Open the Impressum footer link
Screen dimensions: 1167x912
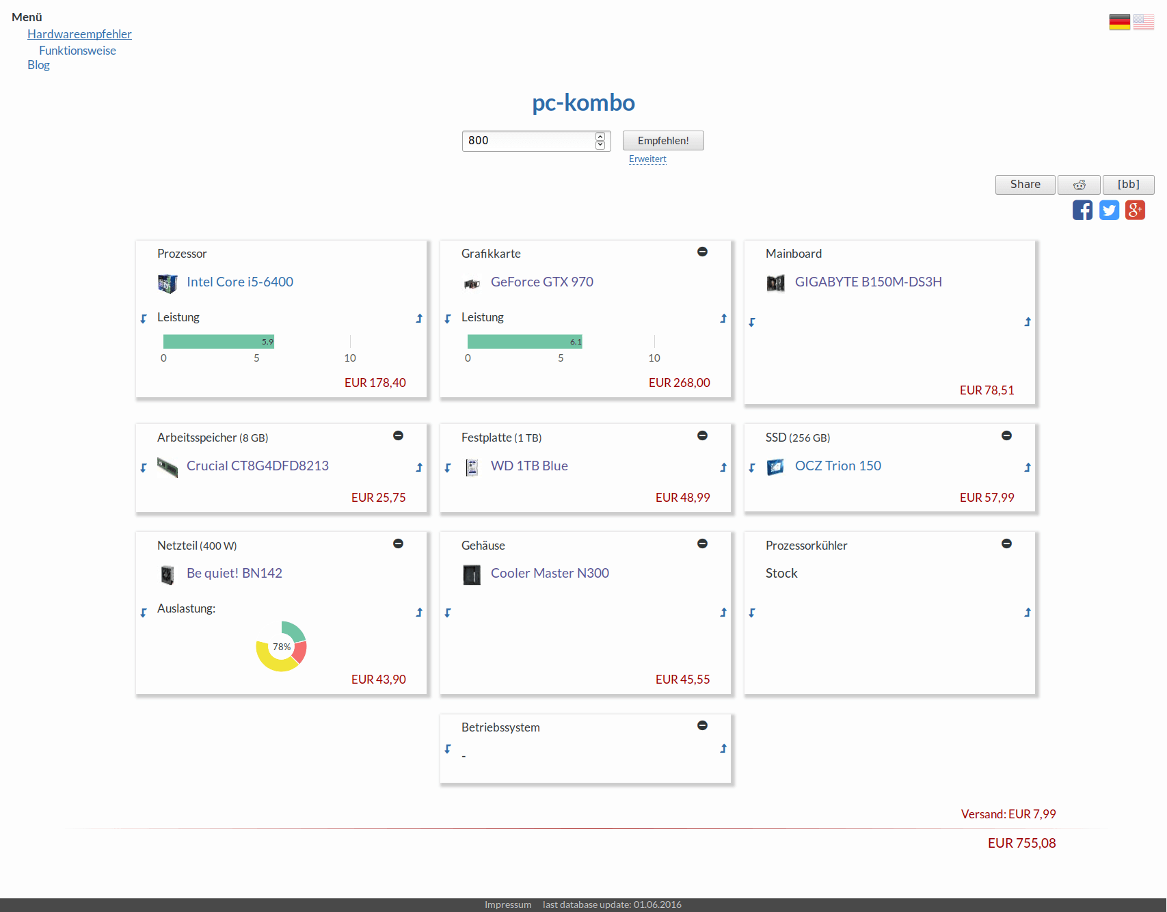tap(508, 904)
